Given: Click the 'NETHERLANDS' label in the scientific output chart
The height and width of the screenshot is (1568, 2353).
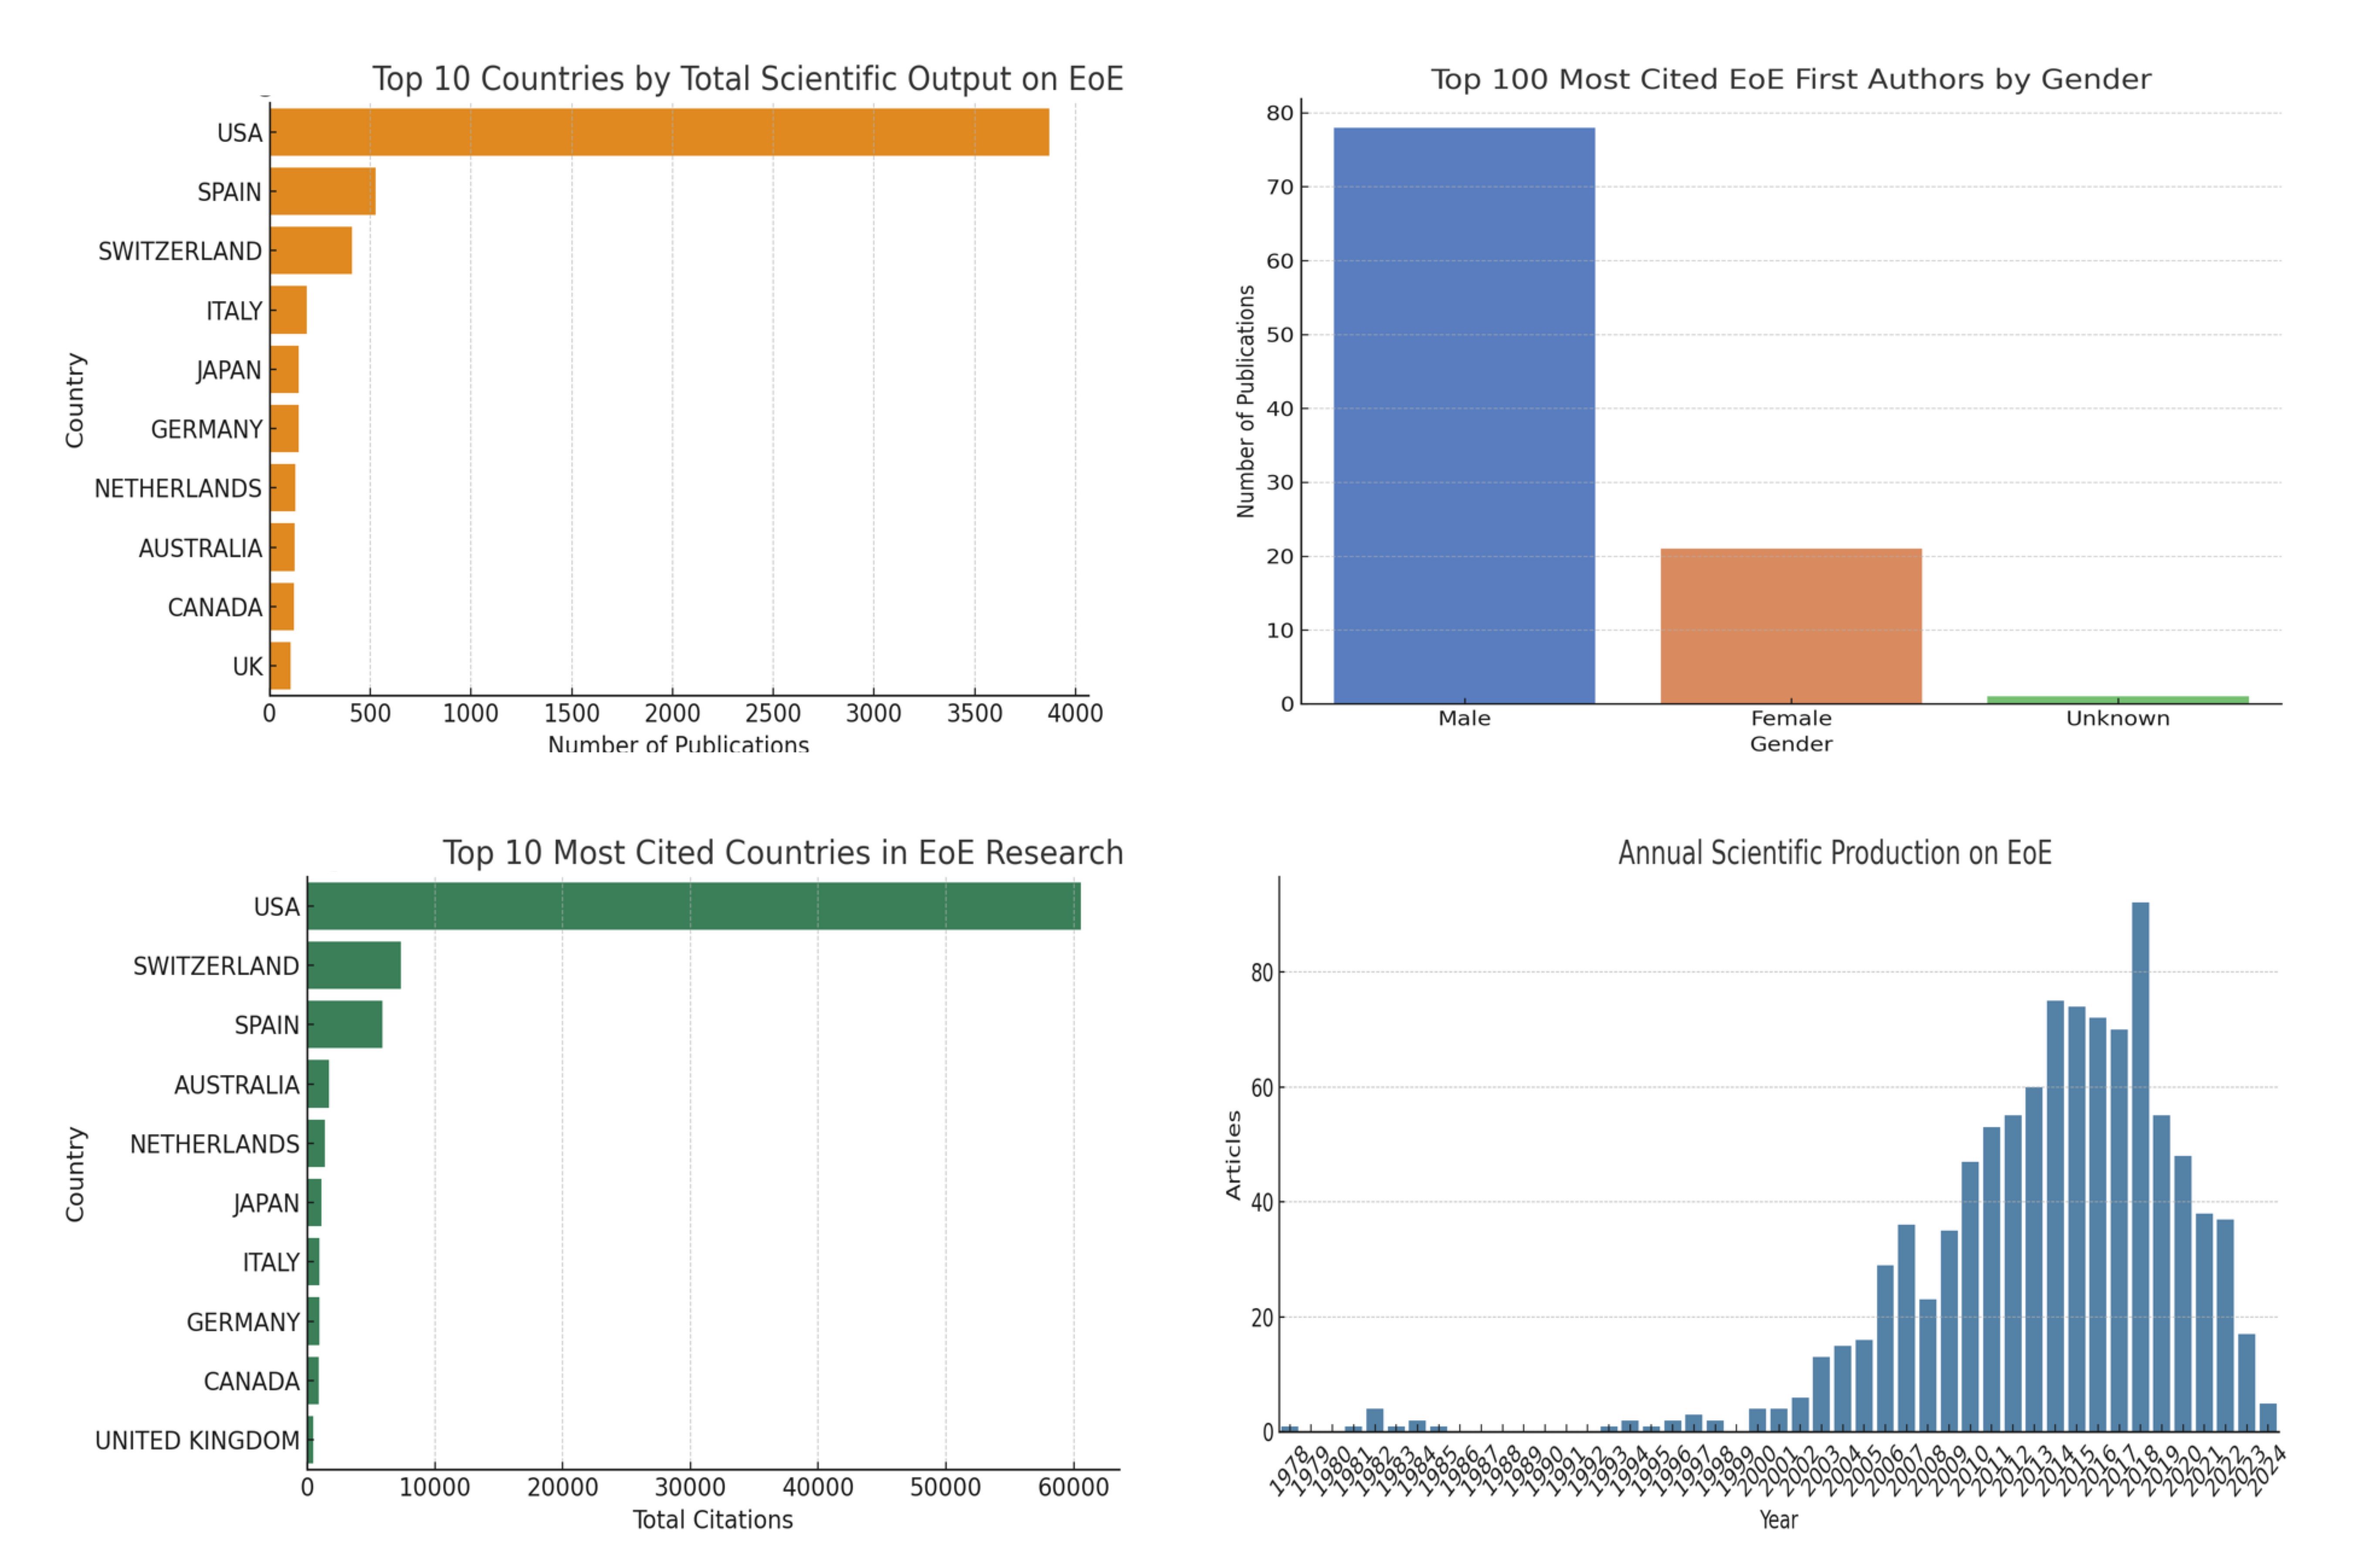Looking at the screenshot, I should tap(178, 489).
